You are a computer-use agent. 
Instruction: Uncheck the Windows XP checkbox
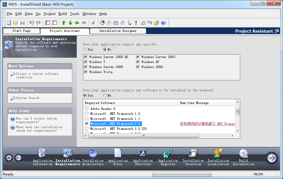(x=138, y=62)
